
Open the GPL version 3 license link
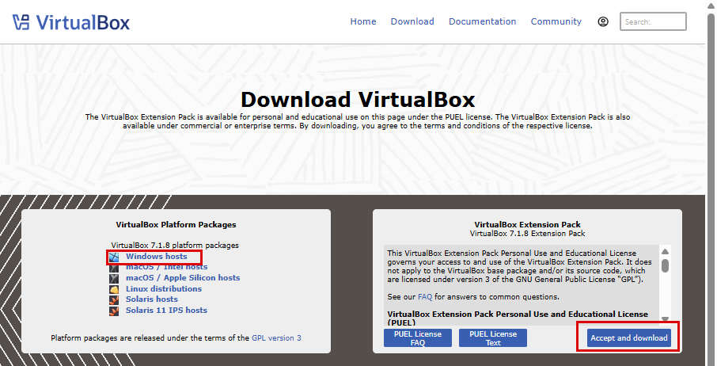(276, 338)
